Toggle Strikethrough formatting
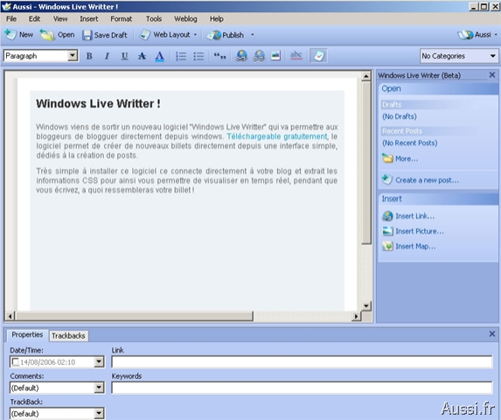 click(x=142, y=56)
